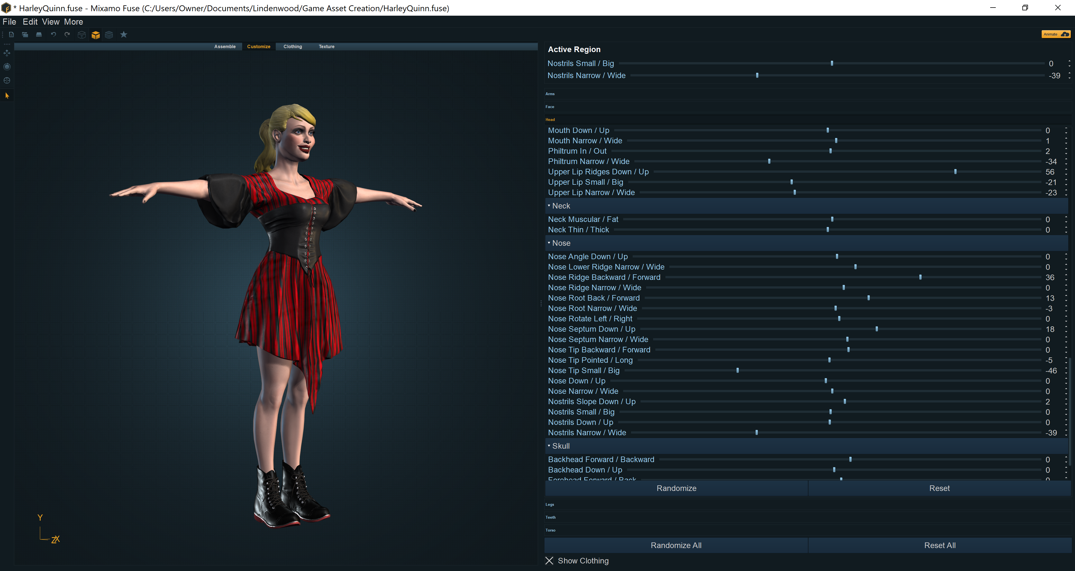Image resolution: width=1075 pixels, height=571 pixels.
Task: Click the Fuse application logo in the title bar
Action: (6, 8)
